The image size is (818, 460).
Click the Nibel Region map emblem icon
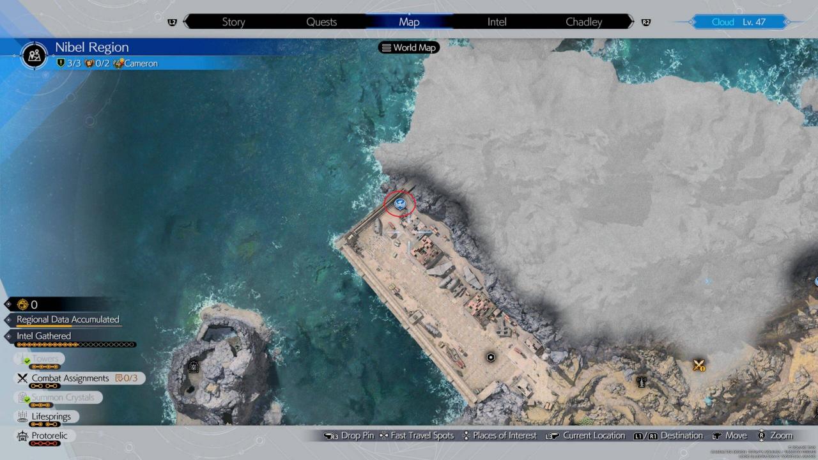pos(35,55)
